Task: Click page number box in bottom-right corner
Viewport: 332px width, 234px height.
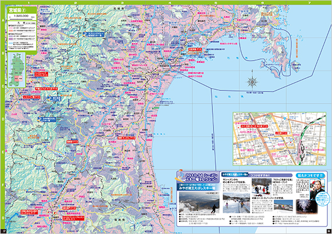Action: [x=329, y=231]
